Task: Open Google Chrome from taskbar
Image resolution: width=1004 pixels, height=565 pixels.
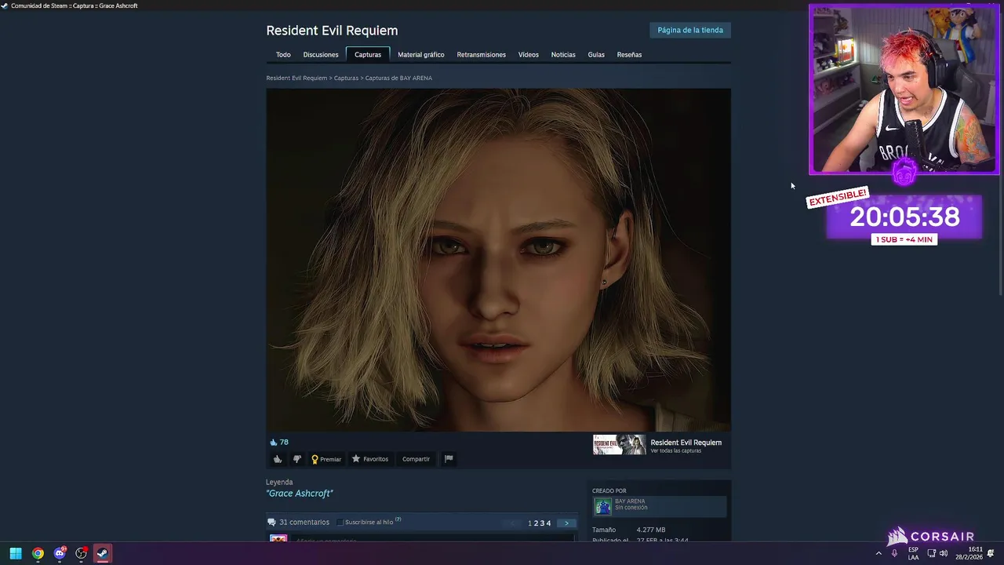Action: (x=38, y=553)
